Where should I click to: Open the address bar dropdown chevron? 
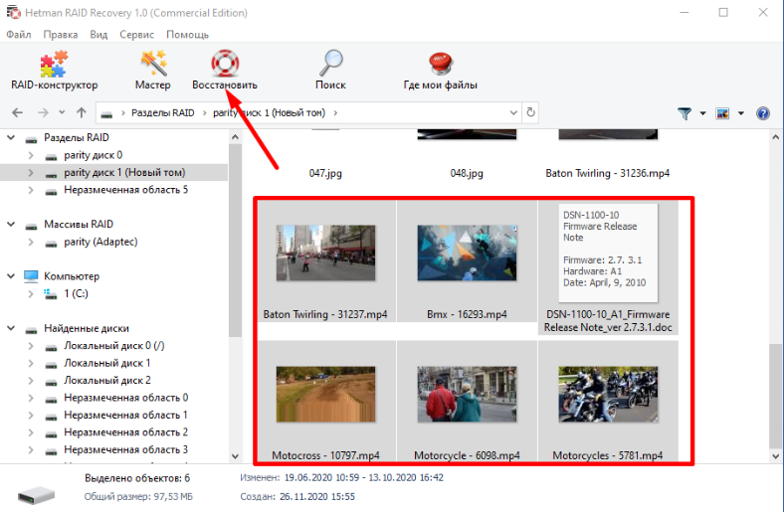tap(513, 113)
